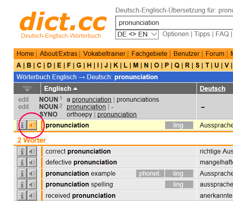Open the MENU arrow in table header
This screenshot has width=233, height=201.
27,88
